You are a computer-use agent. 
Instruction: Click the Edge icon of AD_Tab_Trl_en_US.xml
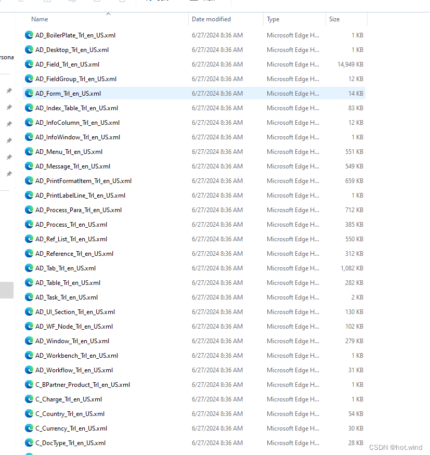pos(29,268)
